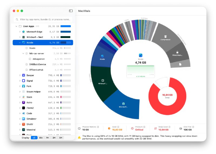
Task: Click the MacVitals window title
Action: (84, 11)
